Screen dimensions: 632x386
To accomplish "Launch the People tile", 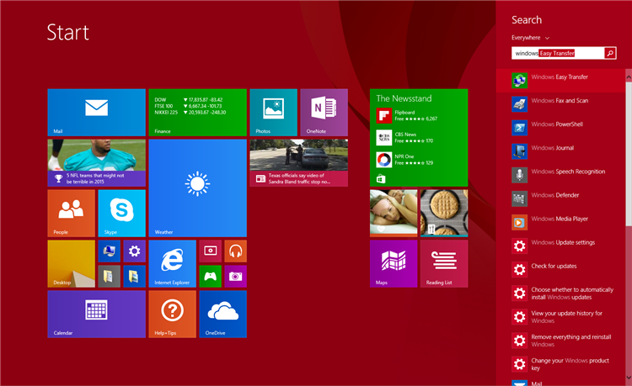I will point(72,213).
